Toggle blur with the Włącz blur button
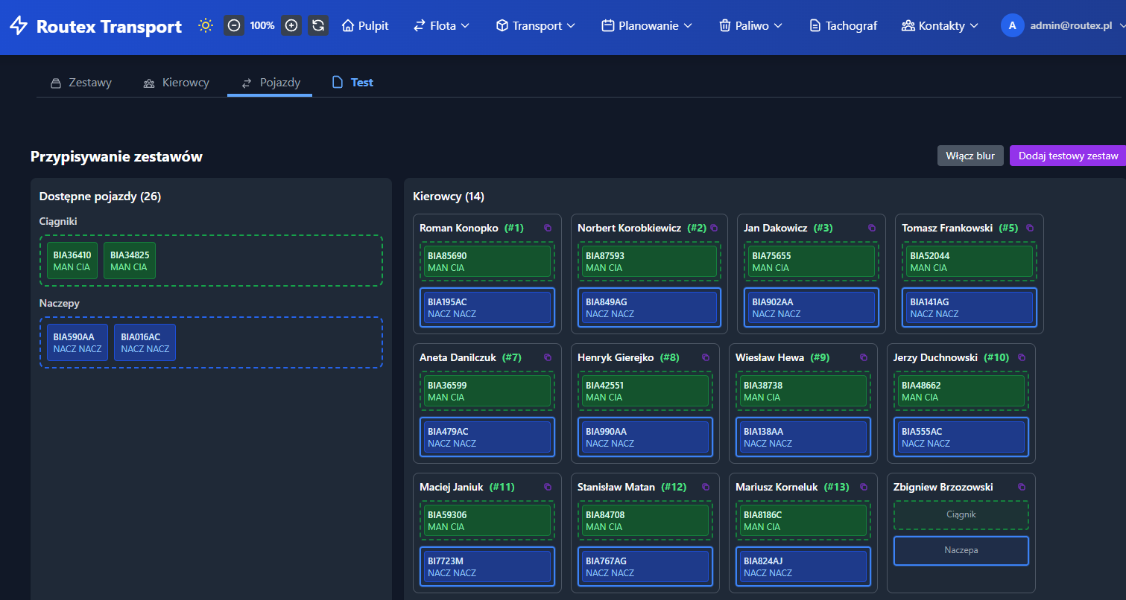The height and width of the screenshot is (600, 1126). [970, 156]
